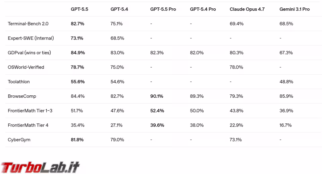Click the BrowseComp row label
Screen dimensions: 322x174
pos(22,96)
